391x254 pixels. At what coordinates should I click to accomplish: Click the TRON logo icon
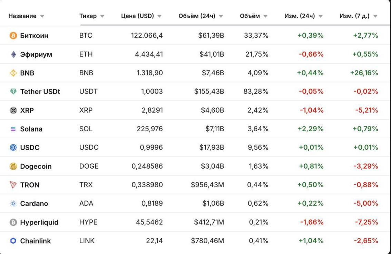coord(13,185)
